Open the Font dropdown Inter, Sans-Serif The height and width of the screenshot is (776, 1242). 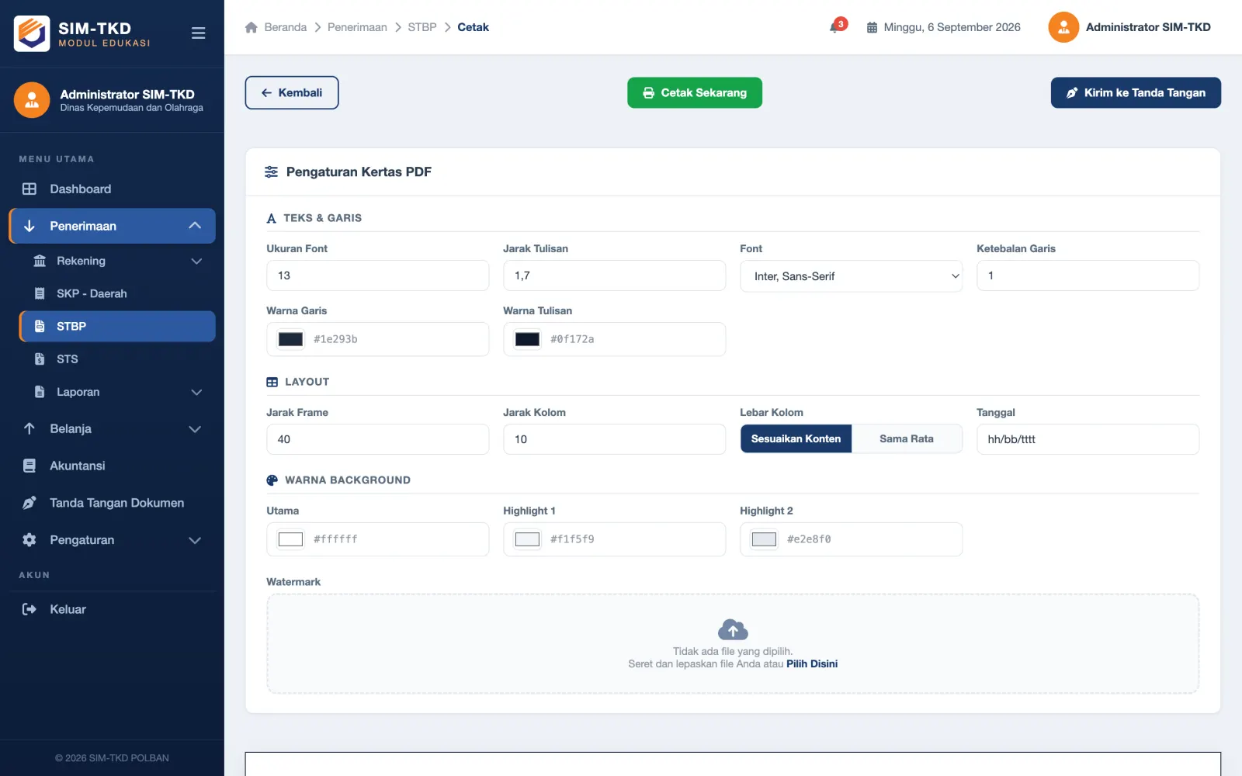click(x=851, y=276)
